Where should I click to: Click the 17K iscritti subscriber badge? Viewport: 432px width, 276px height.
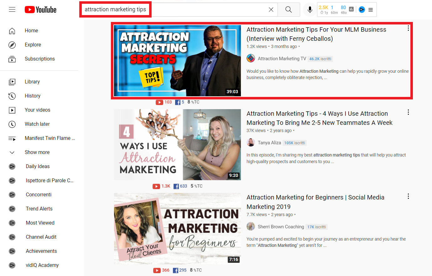316,227
